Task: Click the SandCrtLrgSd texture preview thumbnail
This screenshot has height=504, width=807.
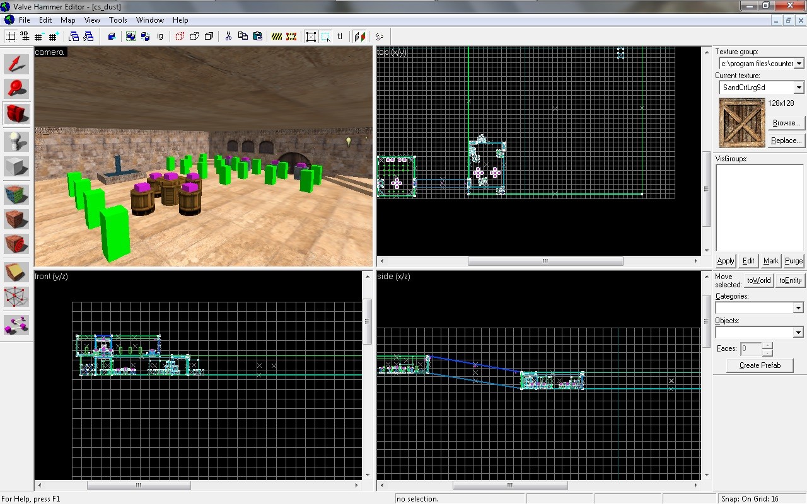Action: click(741, 122)
